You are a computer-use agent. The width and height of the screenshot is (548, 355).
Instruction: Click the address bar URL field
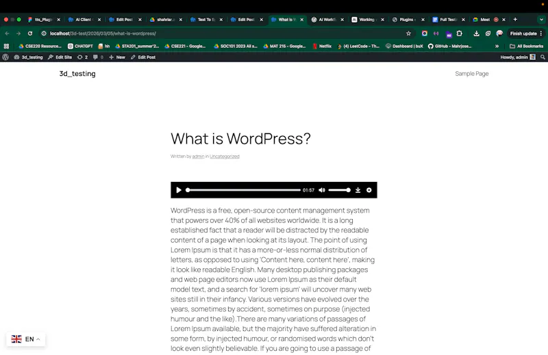click(224, 34)
